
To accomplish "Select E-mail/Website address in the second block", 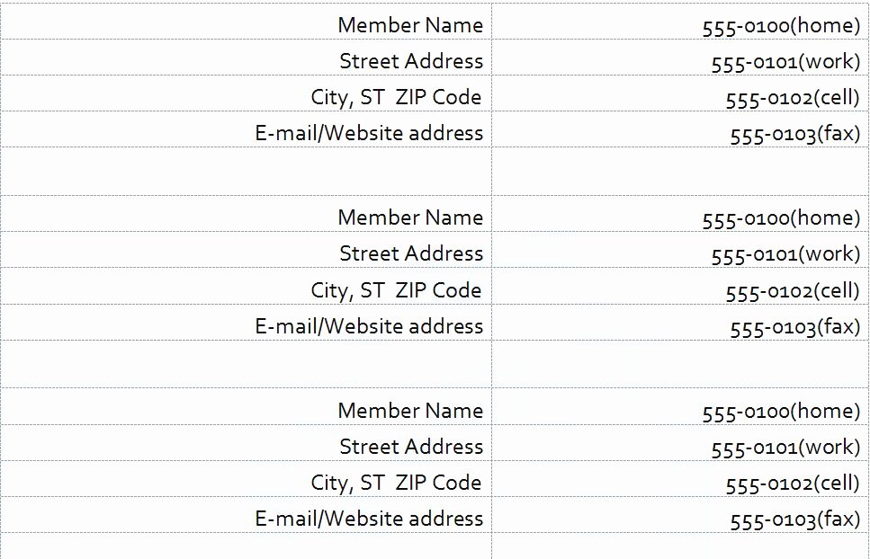I will tap(369, 325).
